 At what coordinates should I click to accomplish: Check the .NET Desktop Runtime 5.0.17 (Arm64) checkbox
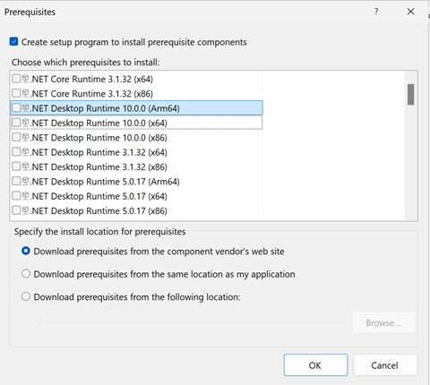coord(16,181)
